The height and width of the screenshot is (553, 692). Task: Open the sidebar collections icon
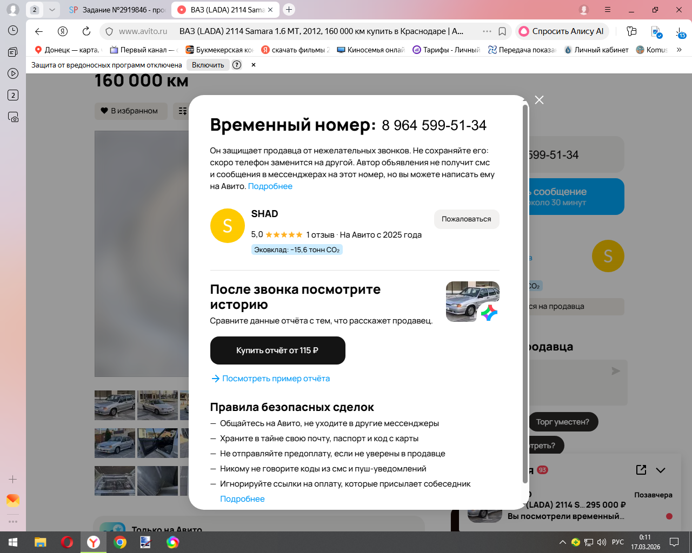pos(13,52)
